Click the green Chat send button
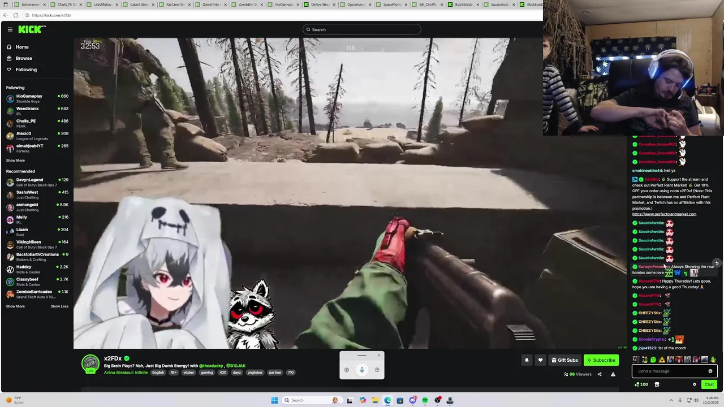The width and height of the screenshot is (724, 407). click(709, 384)
